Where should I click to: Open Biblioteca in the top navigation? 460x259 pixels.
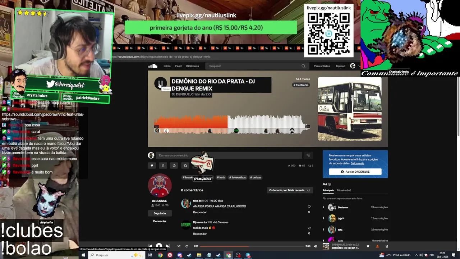coord(193,66)
